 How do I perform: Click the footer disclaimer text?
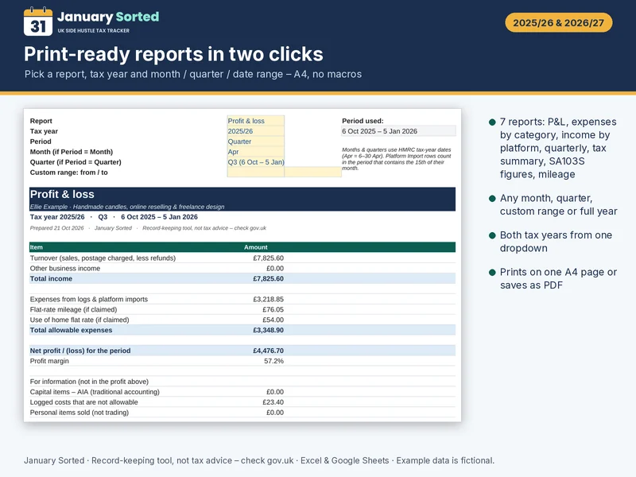(x=259, y=460)
